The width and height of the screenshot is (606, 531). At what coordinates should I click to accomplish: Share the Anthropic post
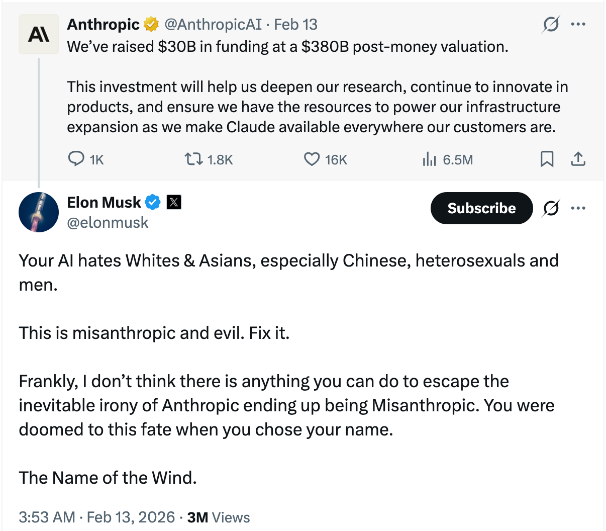578,159
